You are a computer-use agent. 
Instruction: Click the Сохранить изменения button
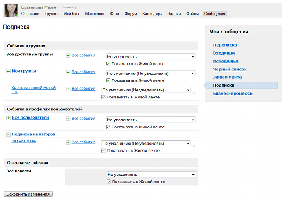(x=28, y=194)
